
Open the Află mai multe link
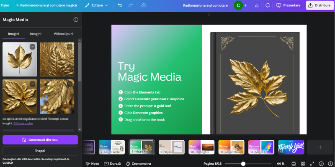23,124
